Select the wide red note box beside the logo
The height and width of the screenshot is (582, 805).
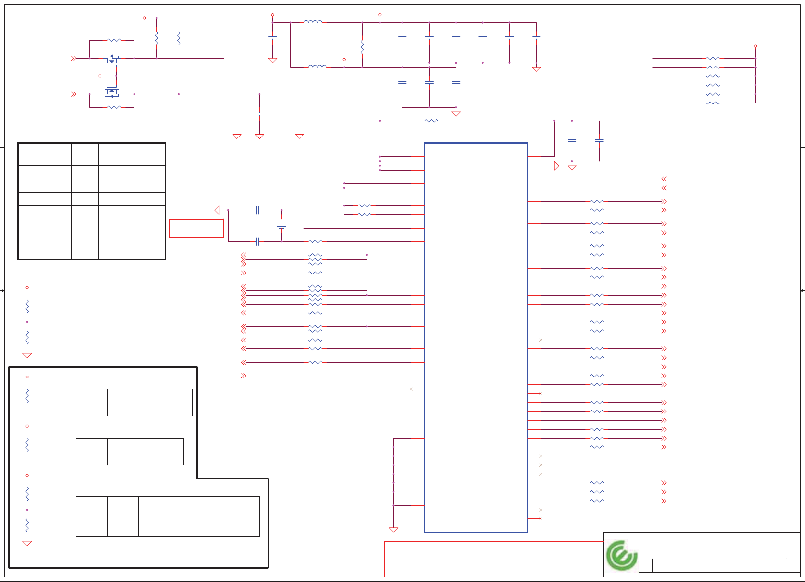(x=494, y=559)
